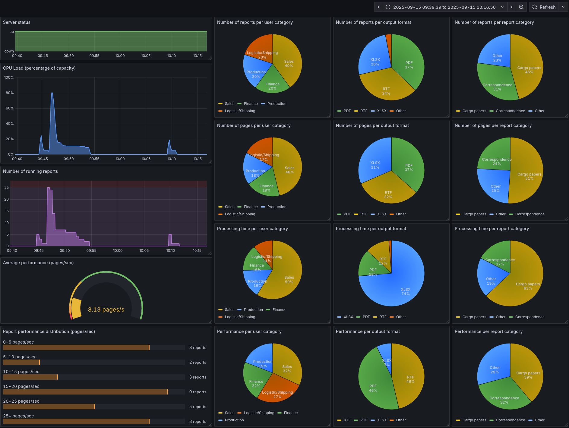Click the circular Refresh arrows icon
This screenshot has width=569, height=428.
535,7
